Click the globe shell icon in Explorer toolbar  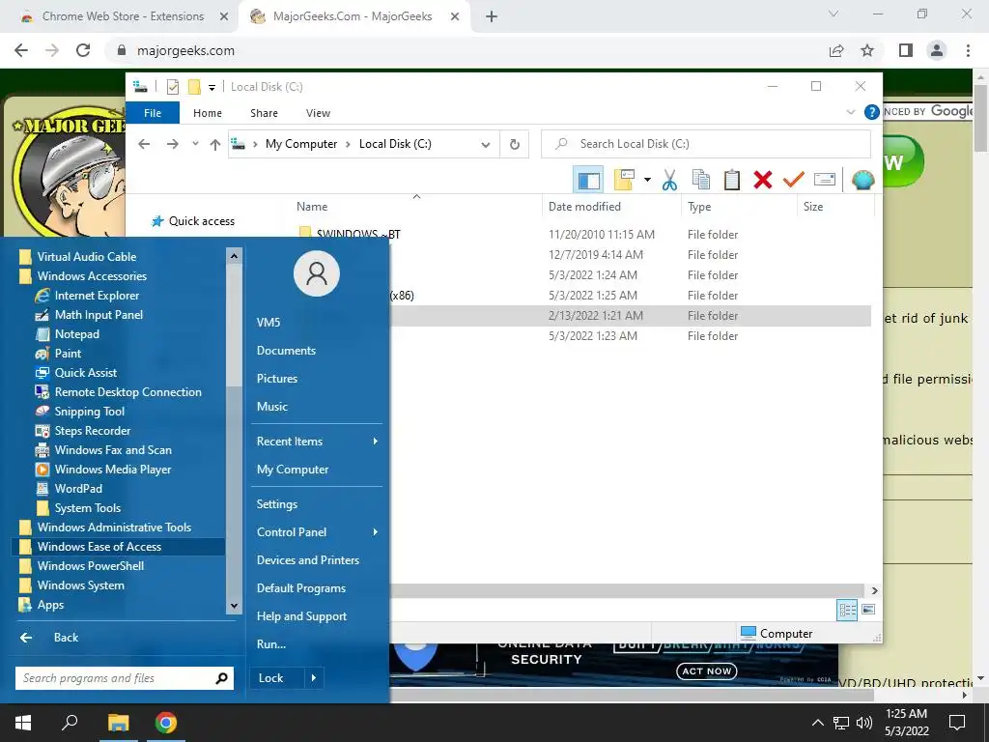tap(862, 180)
